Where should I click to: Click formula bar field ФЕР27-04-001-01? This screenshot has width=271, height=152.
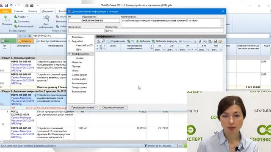click(x=50, y=36)
